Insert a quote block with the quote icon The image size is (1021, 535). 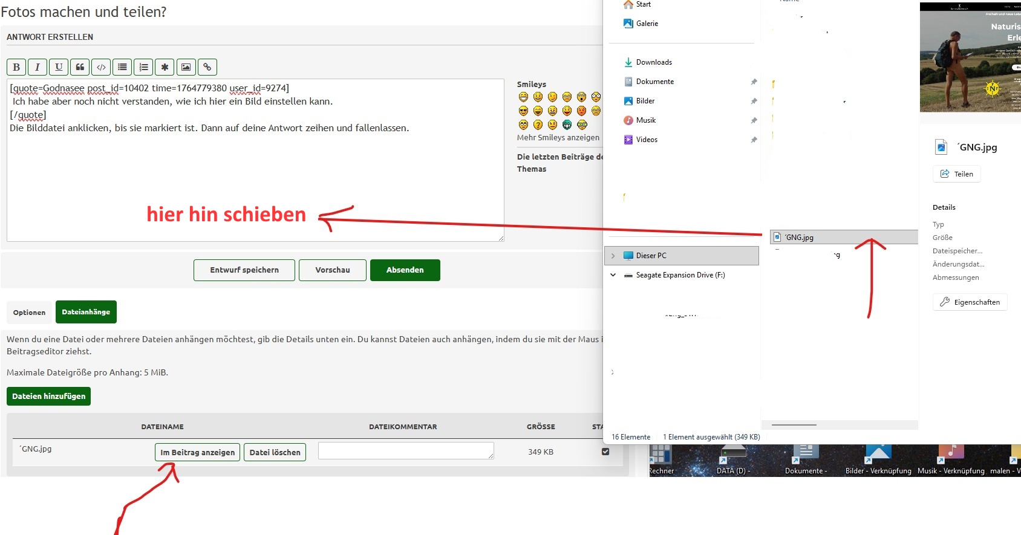pyautogui.click(x=80, y=67)
